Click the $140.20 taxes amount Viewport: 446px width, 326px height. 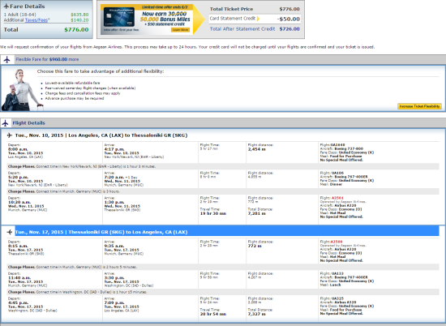pos(79,20)
